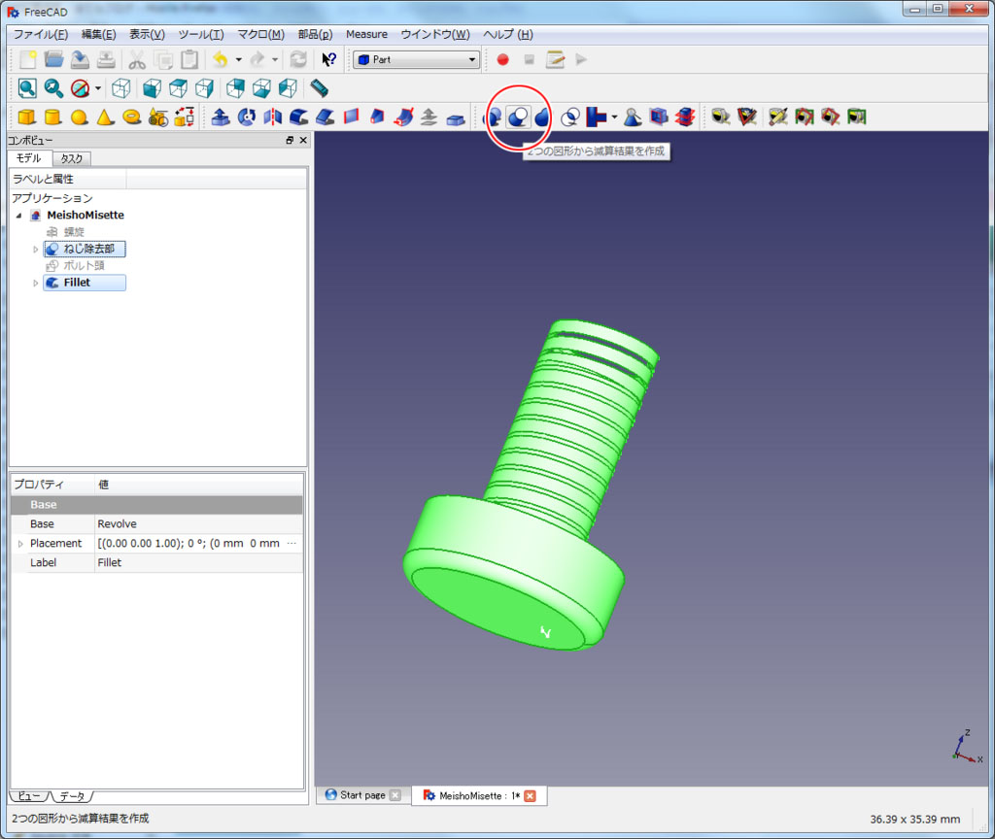Viewport: 995px width, 839px height.
Task: Open the マクロ(M) menu
Action: (x=260, y=34)
